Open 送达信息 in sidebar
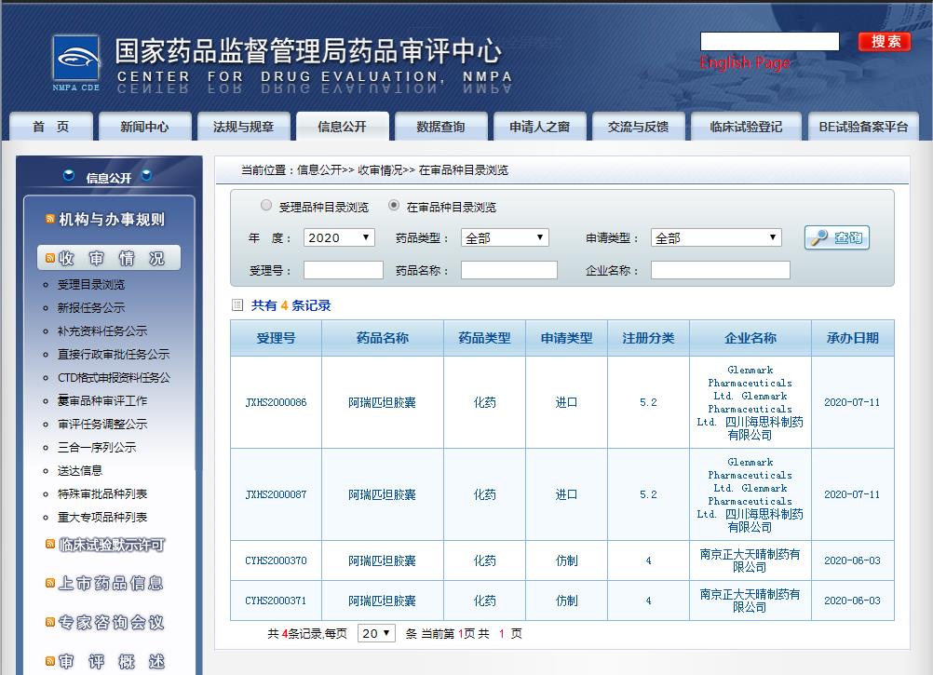Screen dimensions: 933x675 pyautogui.click(x=80, y=470)
